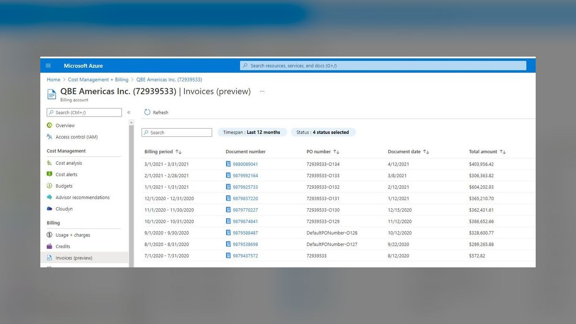
Task: Click the Document number column header
Action: (246, 152)
